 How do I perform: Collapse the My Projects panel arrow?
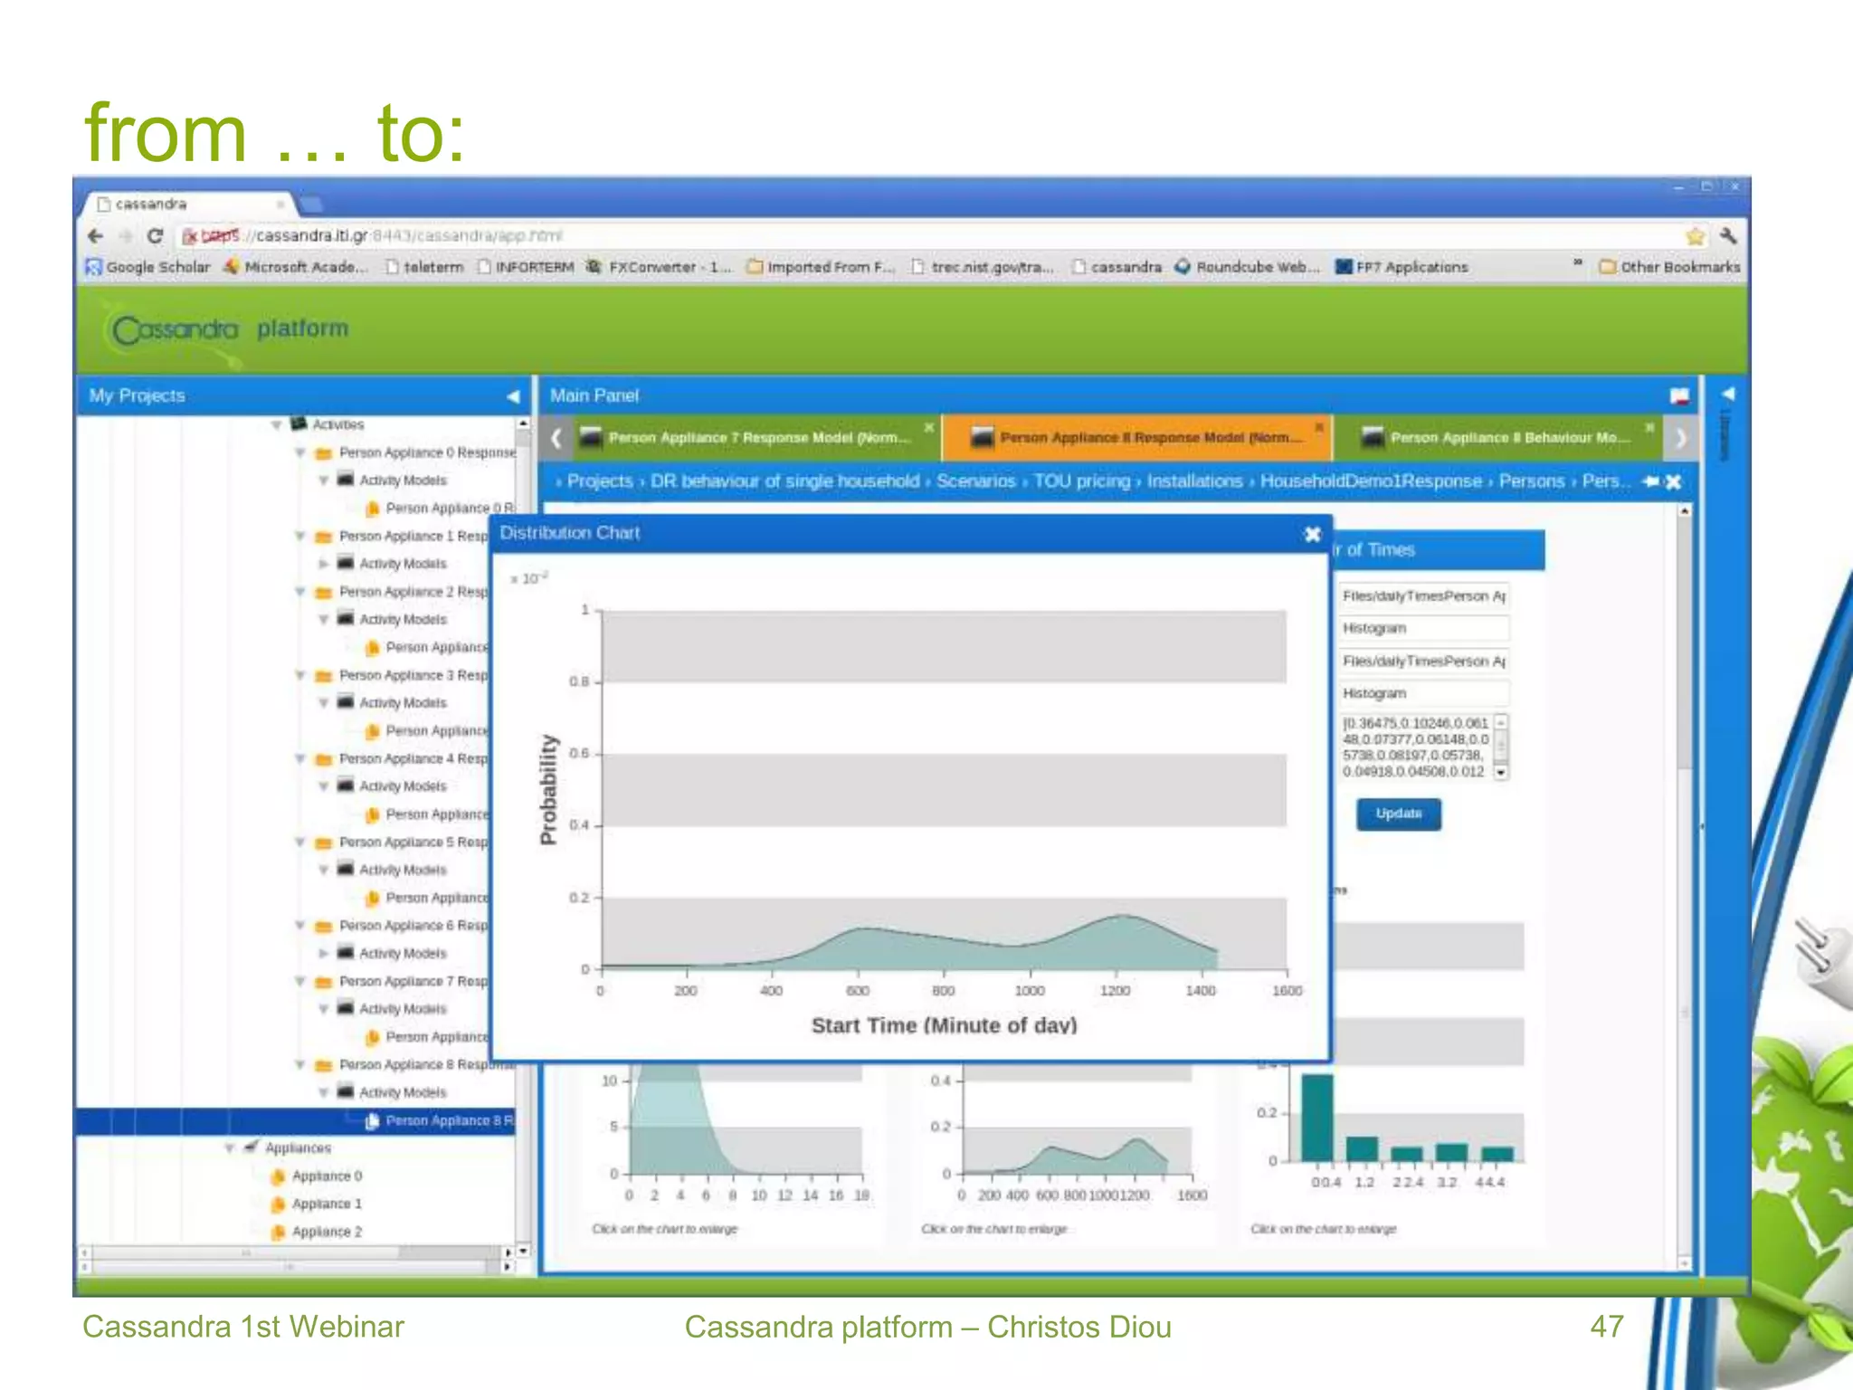click(513, 396)
